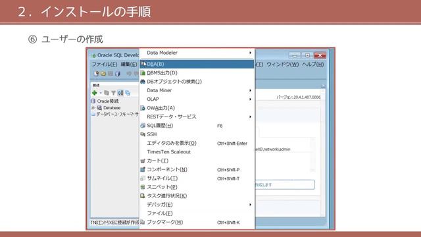Choose タスク進行状況(K) menu item
Image resolution: width=421 pixels, height=237 pixels.
click(x=197, y=196)
